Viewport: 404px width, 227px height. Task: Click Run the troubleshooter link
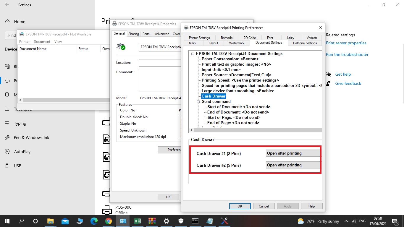pyautogui.click(x=347, y=54)
